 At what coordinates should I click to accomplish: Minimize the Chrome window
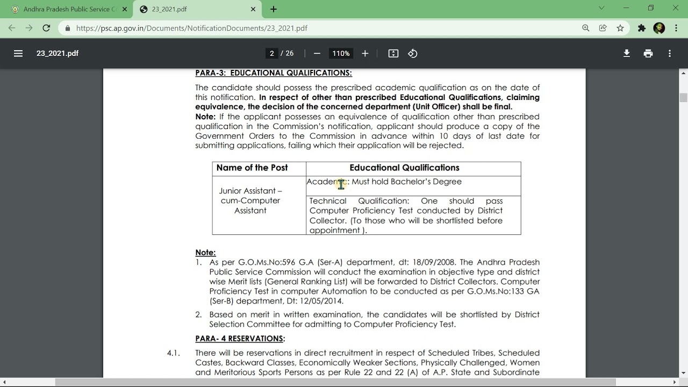626,8
